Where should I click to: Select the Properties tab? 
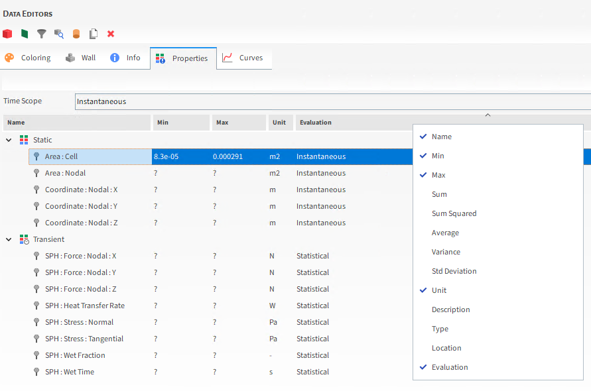click(183, 58)
